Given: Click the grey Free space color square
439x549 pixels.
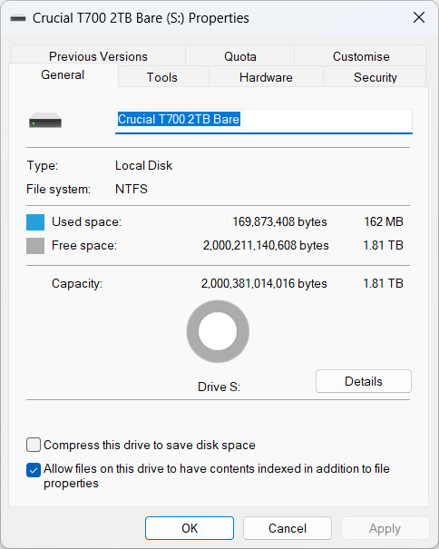Looking at the screenshot, I should point(35,246).
